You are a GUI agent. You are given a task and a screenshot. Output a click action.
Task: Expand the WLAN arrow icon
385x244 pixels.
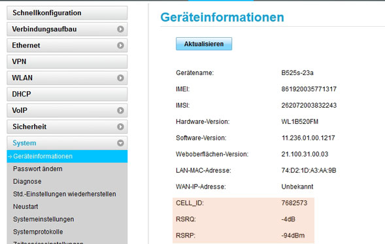[120, 78]
